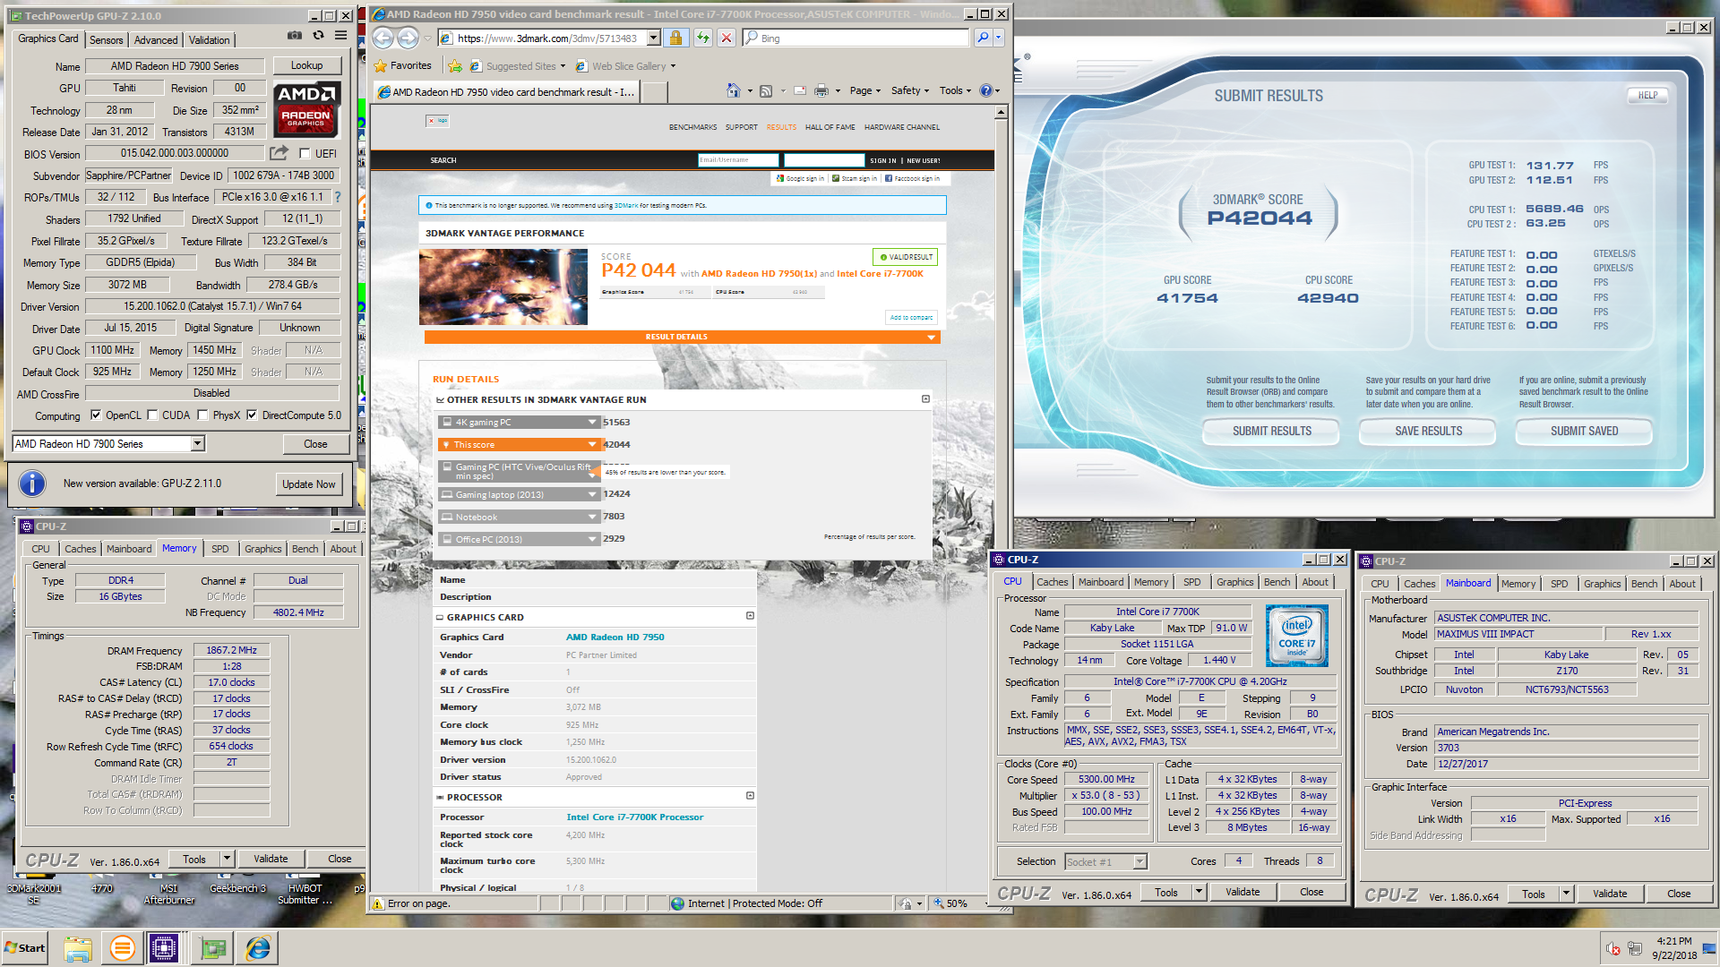Open the Socket #1 selection dropdown in CPU-Z

[1139, 861]
